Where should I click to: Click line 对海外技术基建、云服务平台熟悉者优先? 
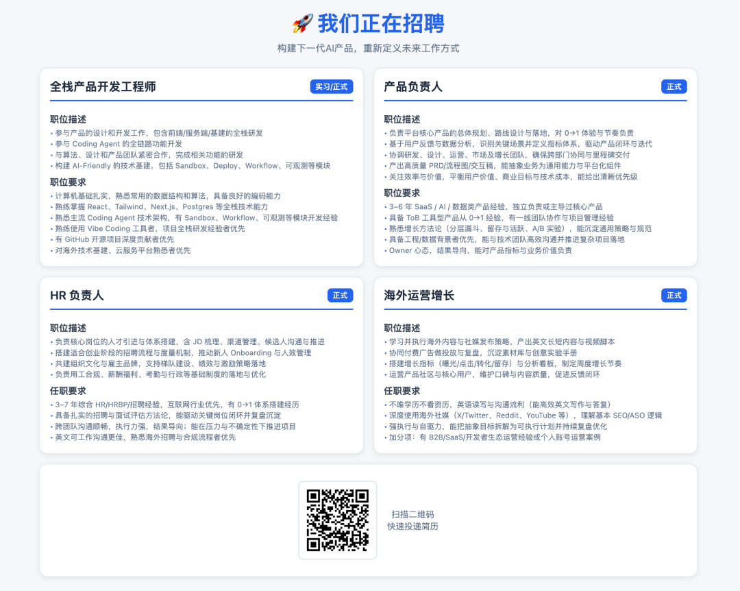pos(123,250)
